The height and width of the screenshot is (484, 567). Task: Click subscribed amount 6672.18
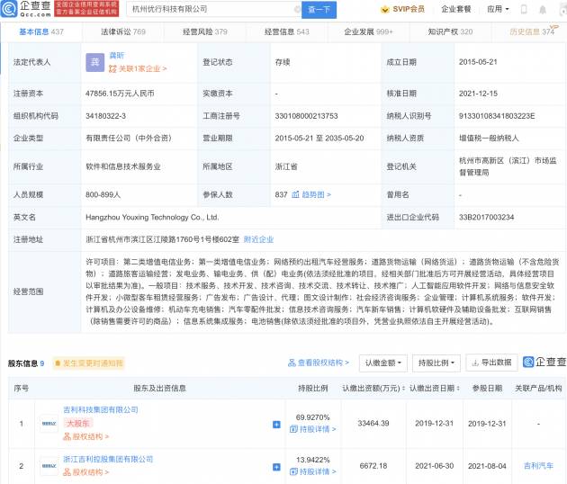pos(373,466)
